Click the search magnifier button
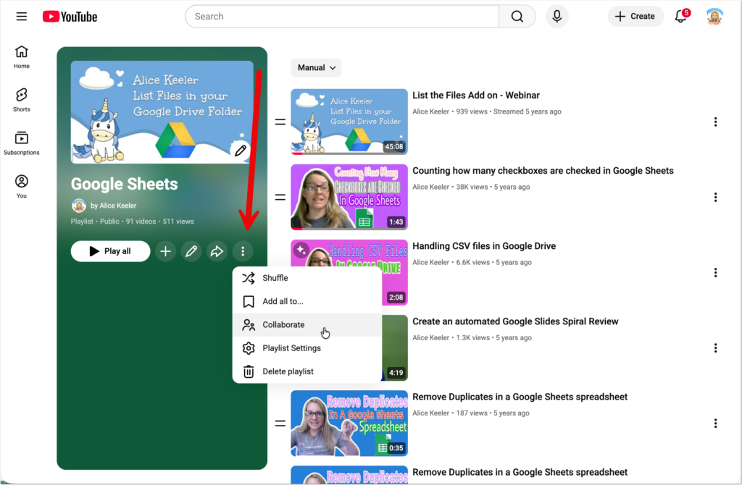742x485 pixels. (517, 17)
